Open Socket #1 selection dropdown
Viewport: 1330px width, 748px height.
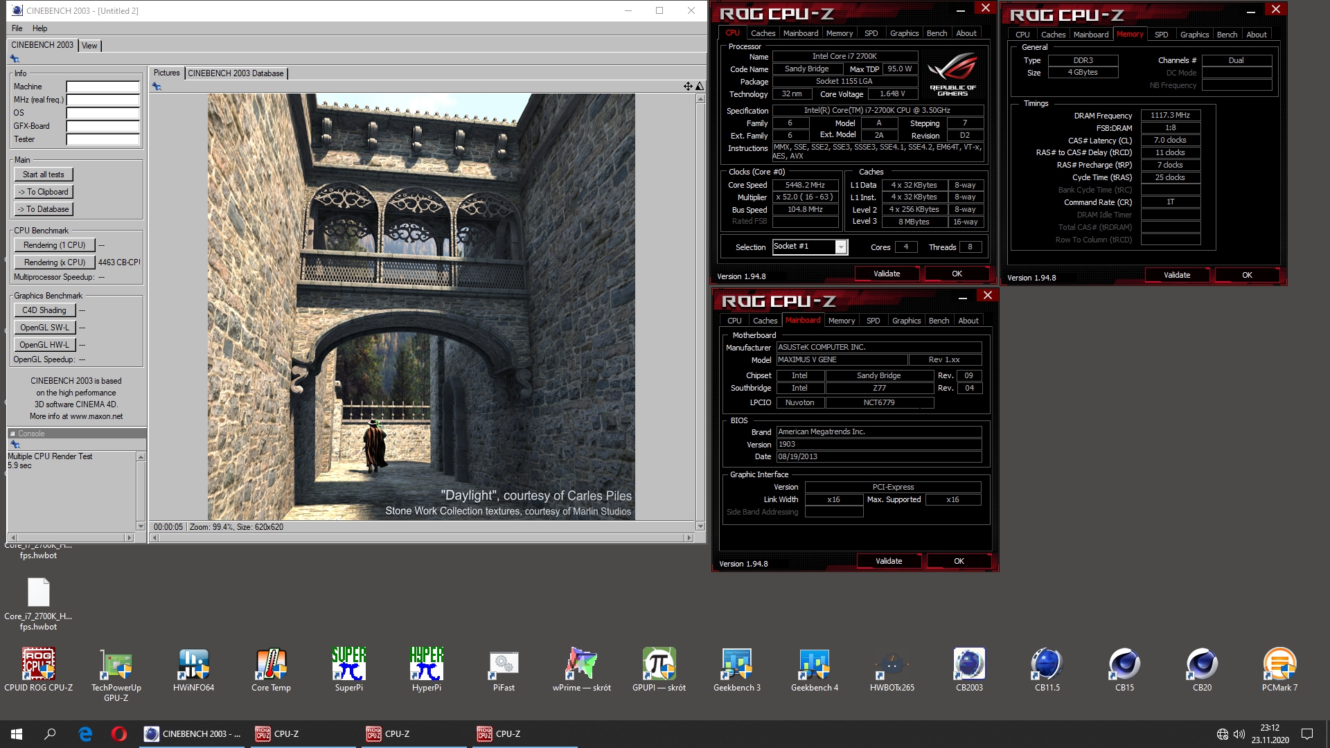(841, 247)
